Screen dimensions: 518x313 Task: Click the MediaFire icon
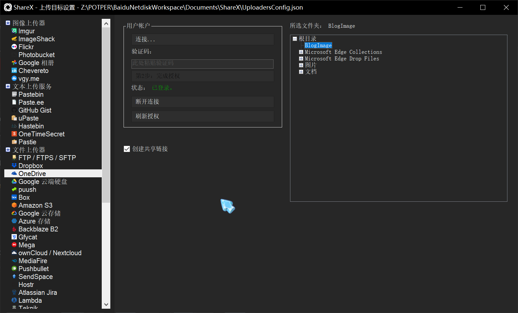coord(14,261)
